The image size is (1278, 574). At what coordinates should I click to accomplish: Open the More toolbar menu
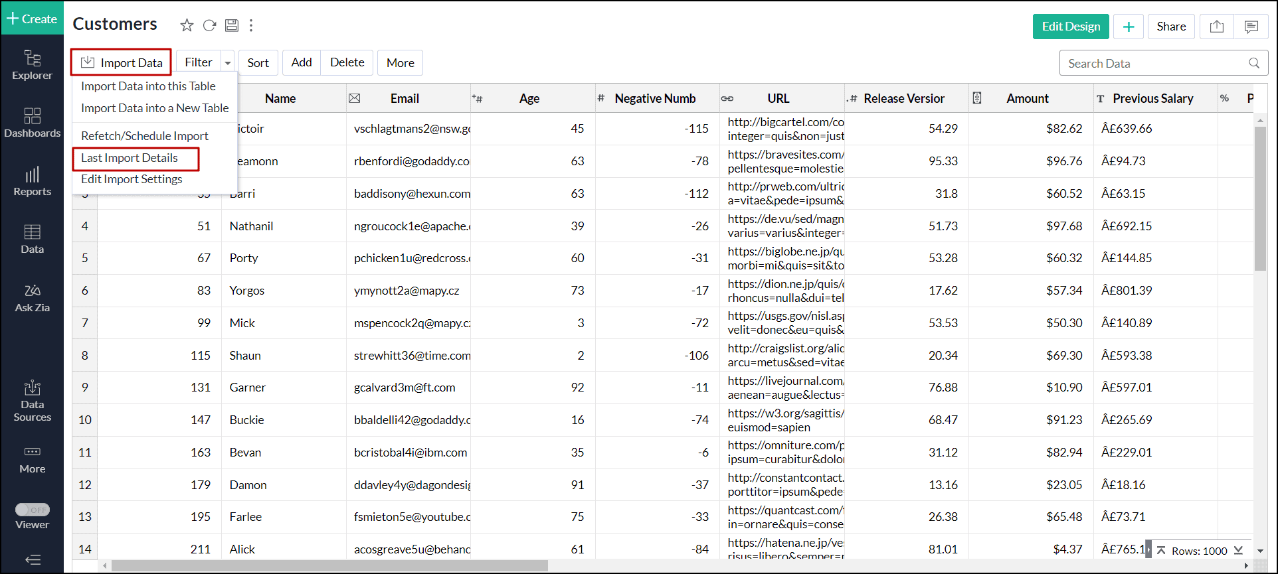tap(400, 63)
